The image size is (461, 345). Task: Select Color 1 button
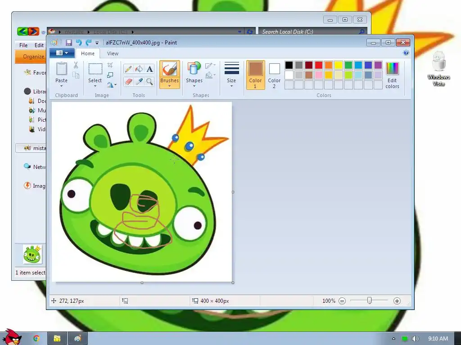tap(255, 75)
